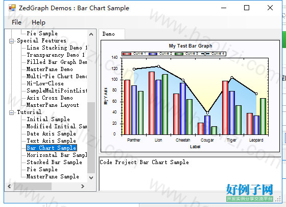Select MasterPane Layout tree item
Viewport: 286px width, 207px height.
(x=53, y=105)
